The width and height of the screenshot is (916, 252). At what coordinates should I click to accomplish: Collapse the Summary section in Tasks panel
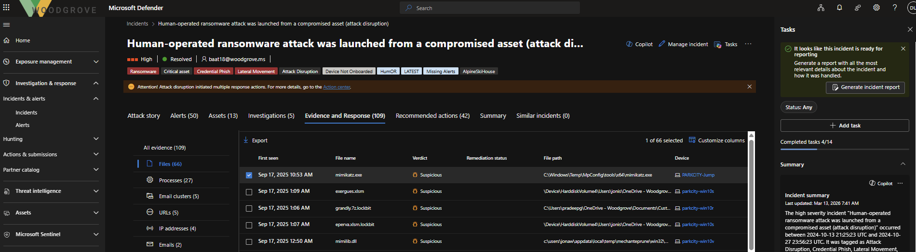tap(903, 164)
